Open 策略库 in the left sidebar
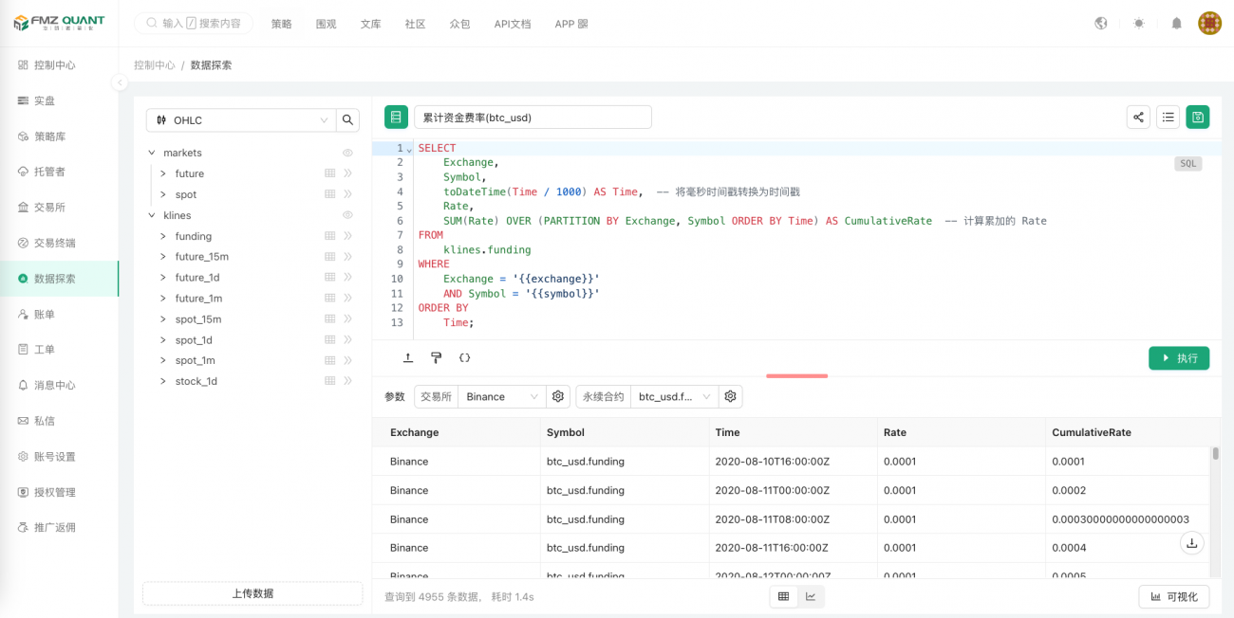1234x618 pixels. coord(49,136)
